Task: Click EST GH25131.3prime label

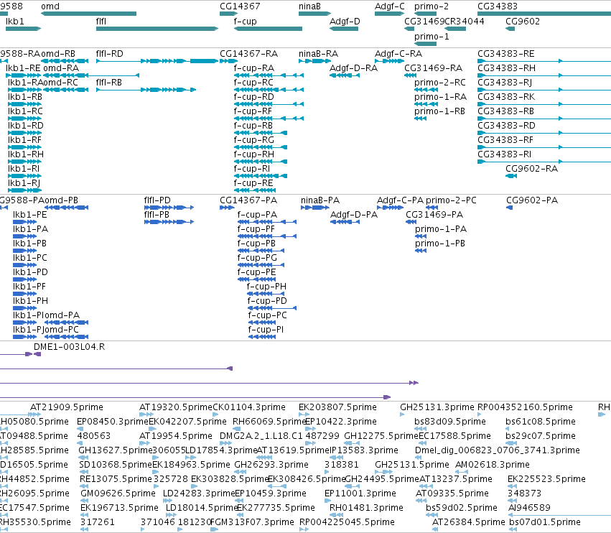Action: point(437,407)
